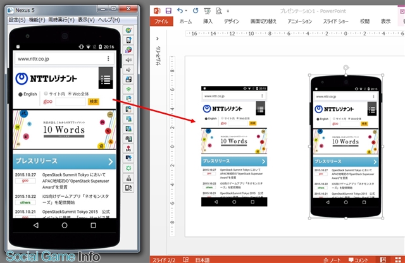Click the quieter speaker volume-down icon in the emulator toolbar
This screenshot has height=263, width=405.
tap(128, 70)
